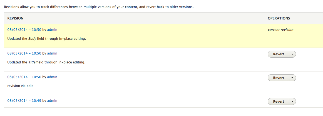Screen dimensions: 323x116
Task: Click the 'Updated the Body field' log message
Action: [46, 39]
